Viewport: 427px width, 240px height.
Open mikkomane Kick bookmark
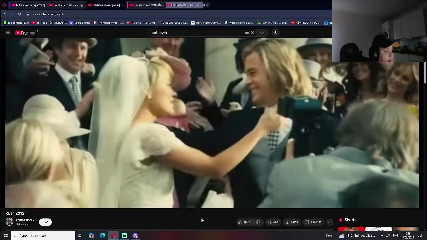16,23
